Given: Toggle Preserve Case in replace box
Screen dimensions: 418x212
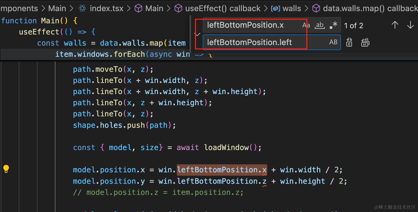Looking at the screenshot, I should point(333,42).
